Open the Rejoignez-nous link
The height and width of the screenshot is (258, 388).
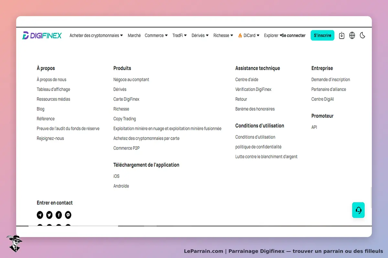coord(50,138)
